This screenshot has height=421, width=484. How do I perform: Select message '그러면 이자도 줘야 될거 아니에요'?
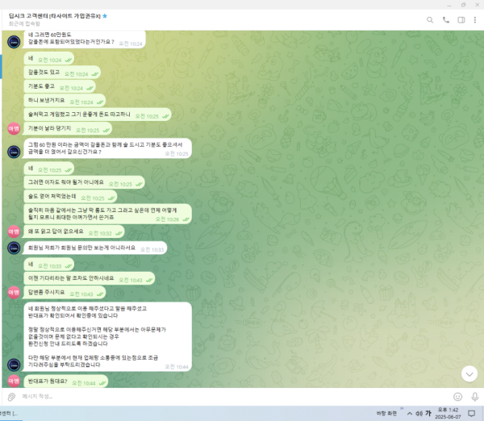(x=84, y=182)
